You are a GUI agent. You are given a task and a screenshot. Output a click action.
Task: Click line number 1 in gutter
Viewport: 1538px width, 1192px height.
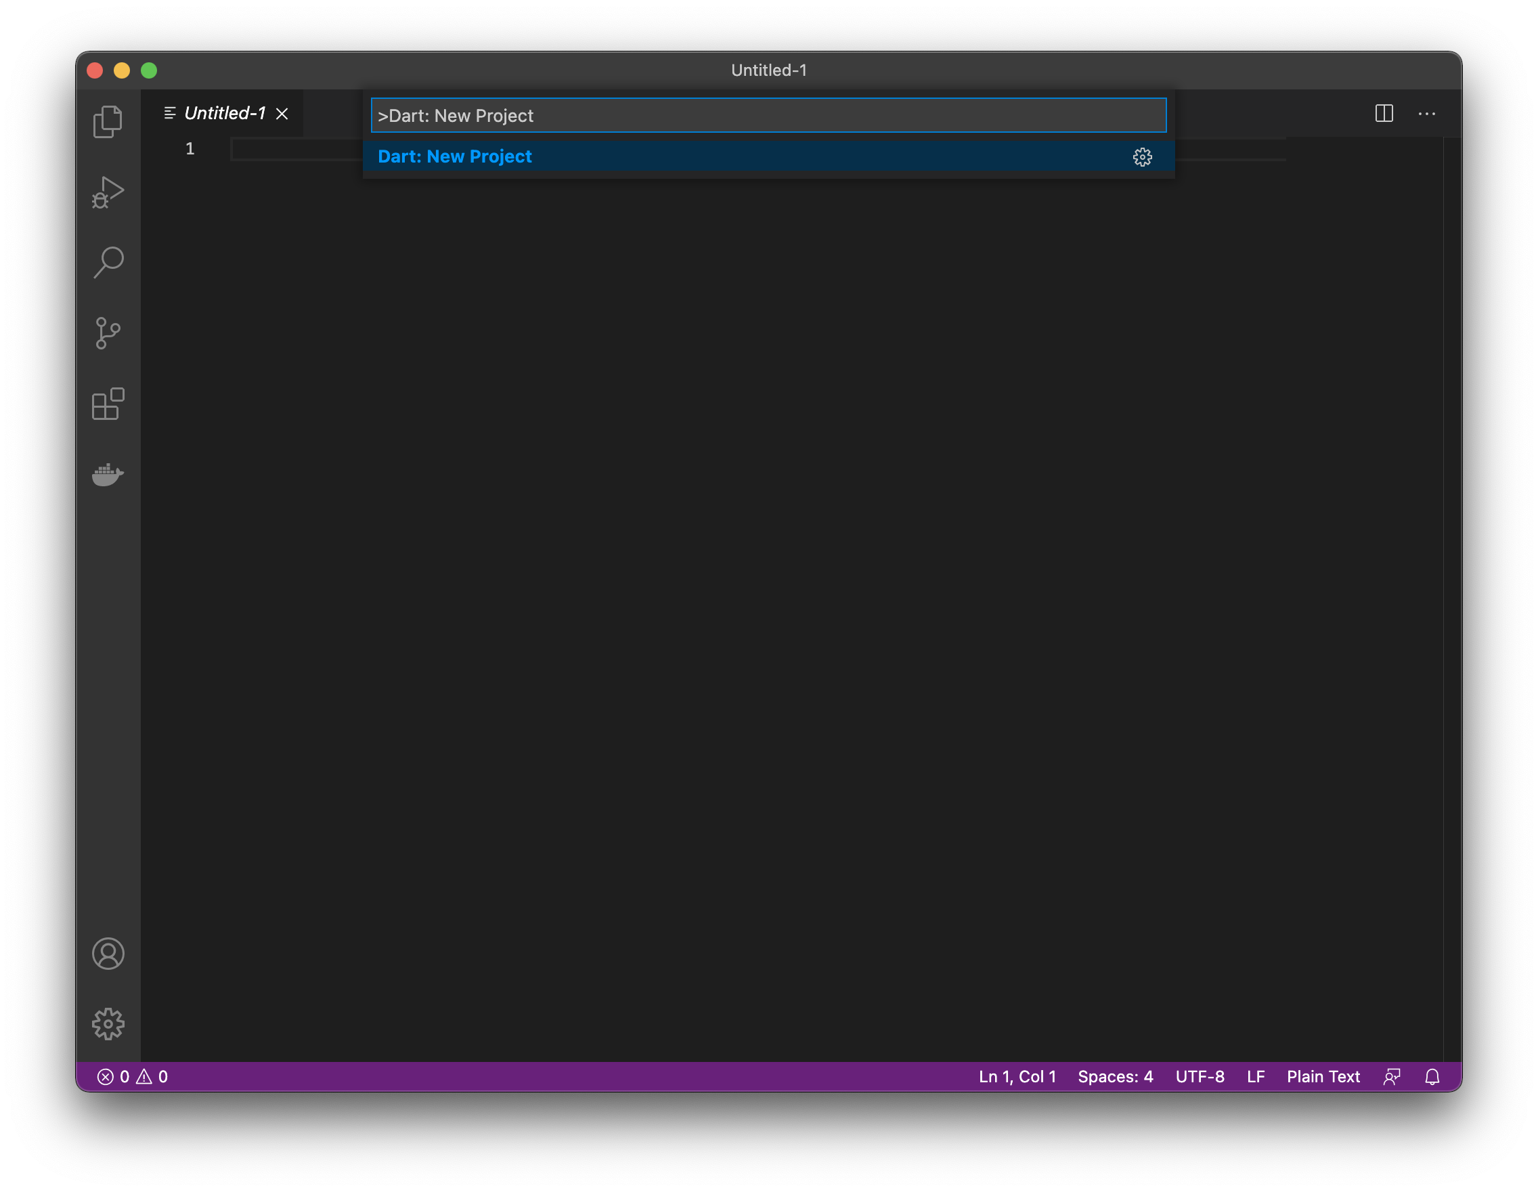190,148
